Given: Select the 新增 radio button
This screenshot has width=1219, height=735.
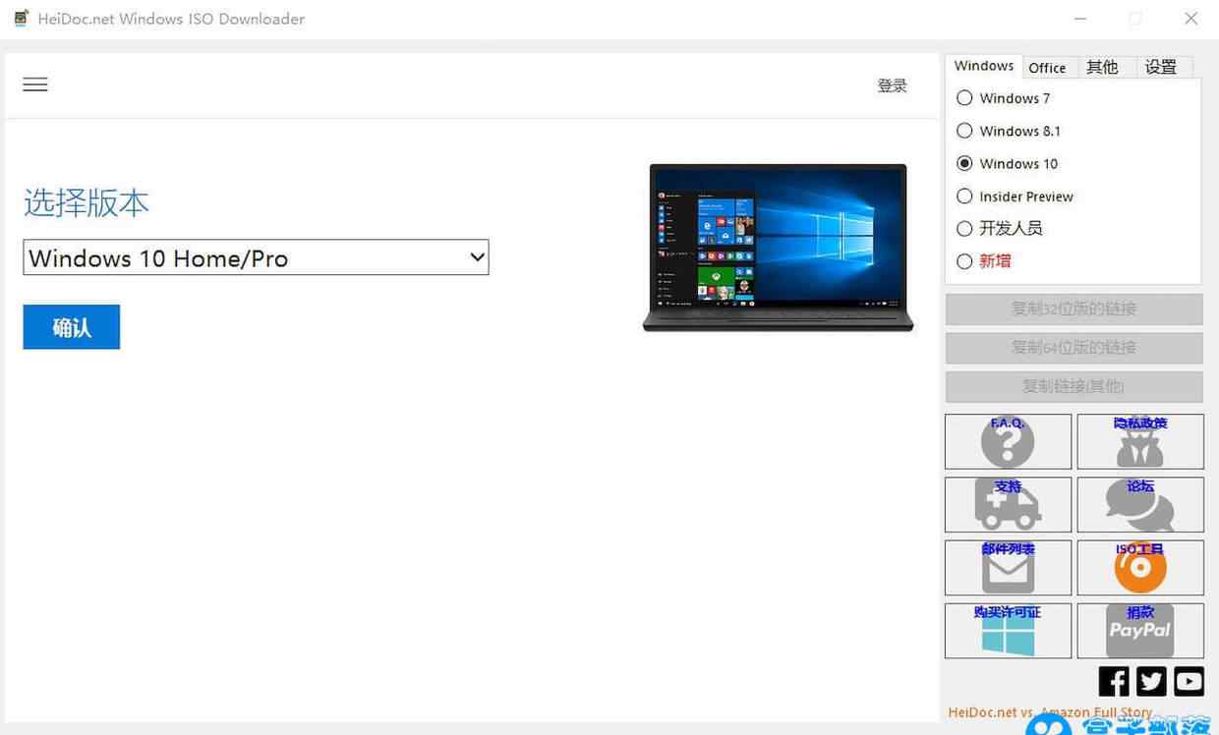Looking at the screenshot, I should pos(964,261).
